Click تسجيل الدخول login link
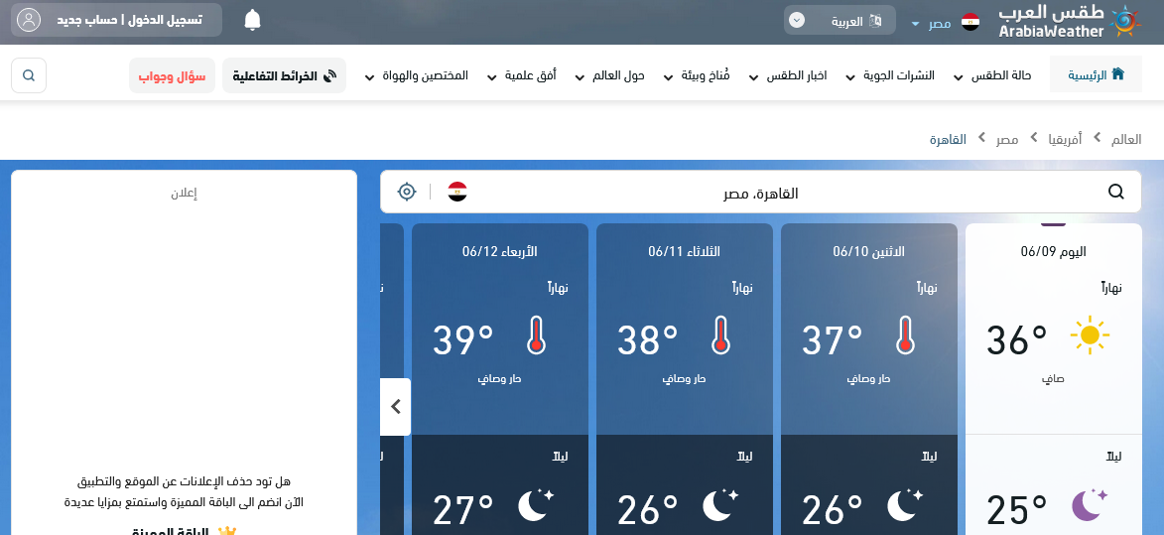Screen dimensions: 1164x535 pos(167,20)
